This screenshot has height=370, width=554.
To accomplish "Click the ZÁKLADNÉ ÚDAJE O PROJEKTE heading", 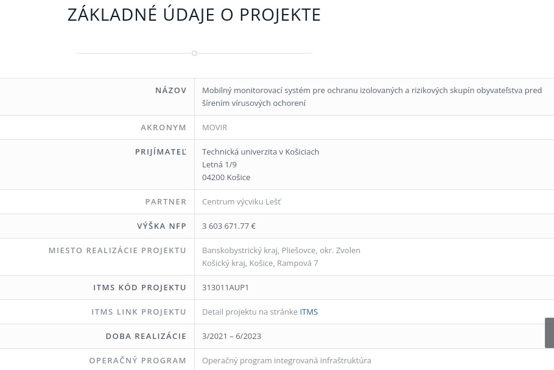I will [x=194, y=15].
